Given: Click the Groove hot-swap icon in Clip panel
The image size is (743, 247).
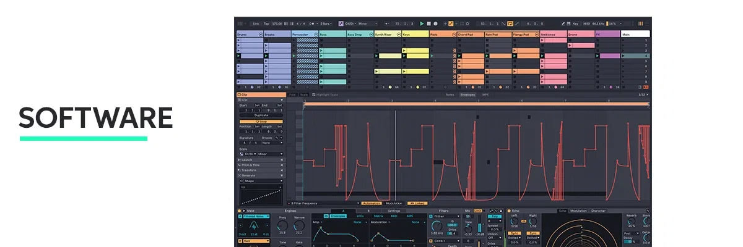Looking at the screenshot, I should [x=277, y=138].
